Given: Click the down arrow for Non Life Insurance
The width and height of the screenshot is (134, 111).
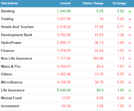Looking at the screenshot, I should pos(130,59).
